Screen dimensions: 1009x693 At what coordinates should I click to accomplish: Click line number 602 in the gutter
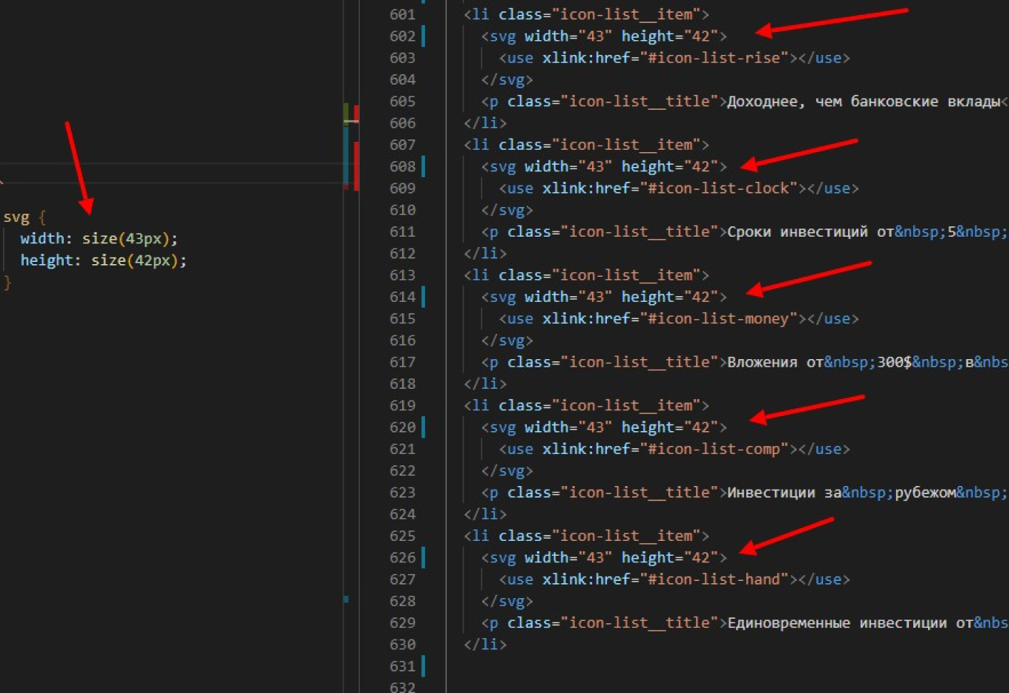point(402,36)
